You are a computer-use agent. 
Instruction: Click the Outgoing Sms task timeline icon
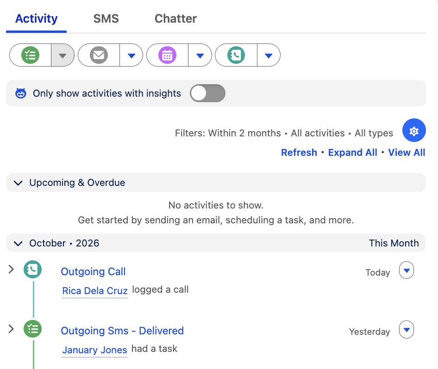coord(33,329)
